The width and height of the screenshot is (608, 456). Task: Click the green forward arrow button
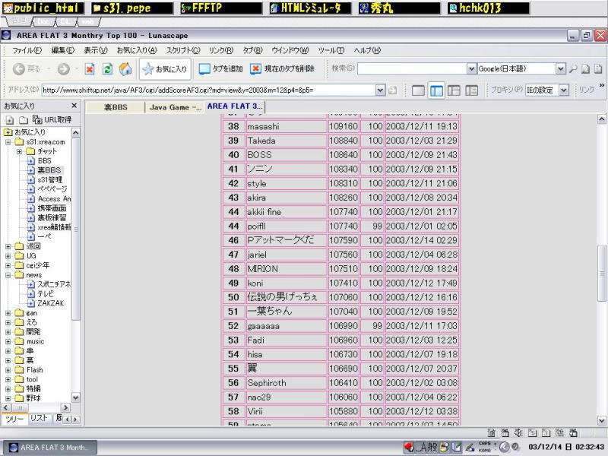tap(64, 69)
